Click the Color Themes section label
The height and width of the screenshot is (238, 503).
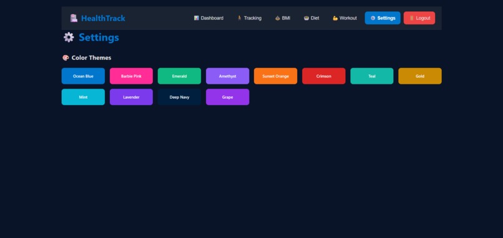91,58
